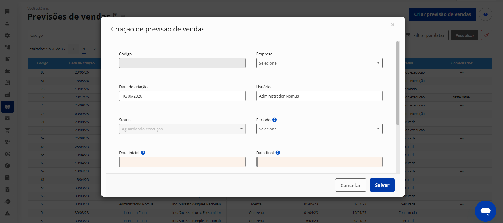Show help for the Data final field
This screenshot has height=223, width=503.
pyautogui.click(x=278, y=153)
